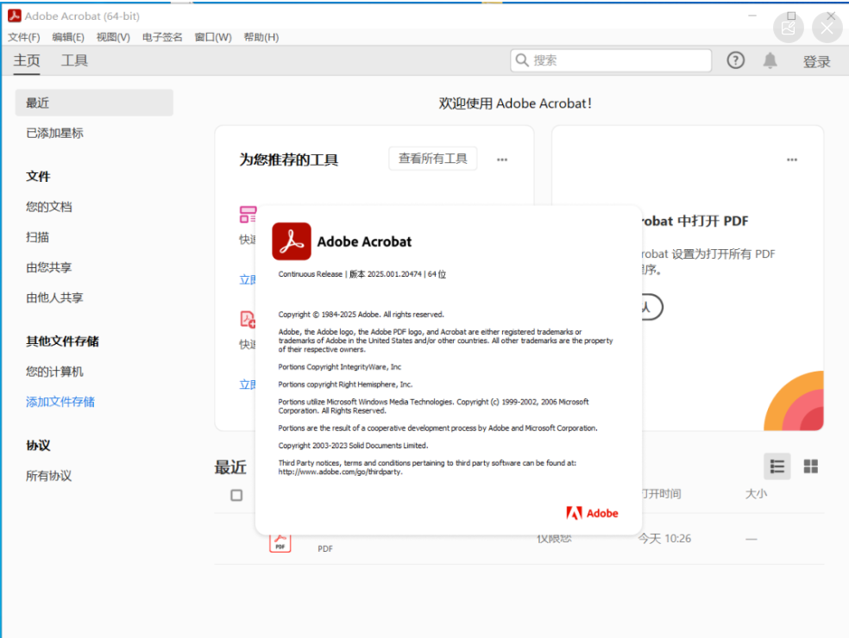The width and height of the screenshot is (849, 638).
Task: Switch to list view of recent files
Action: coord(777,466)
